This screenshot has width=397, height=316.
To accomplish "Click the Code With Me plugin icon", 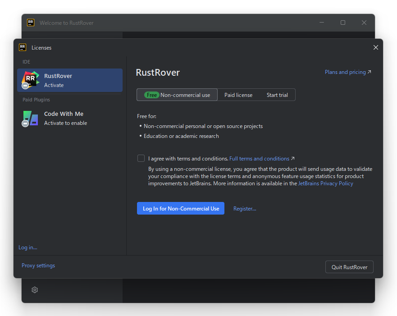I will (x=30, y=118).
